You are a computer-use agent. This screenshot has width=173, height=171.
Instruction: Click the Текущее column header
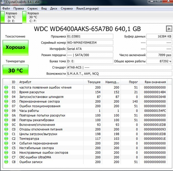pos(93,82)
